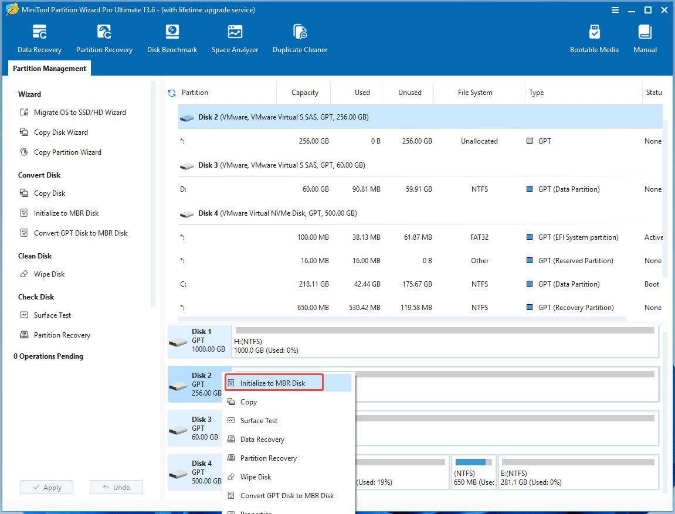Screen dimensions: 675x514
Task: Click the blue type box on D: row
Action: coord(530,189)
